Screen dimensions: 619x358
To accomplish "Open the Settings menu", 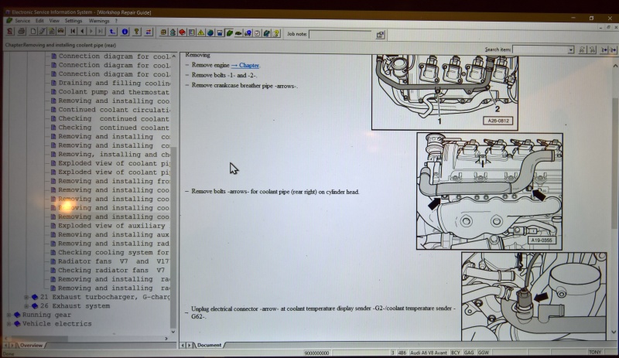I will (x=74, y=21).
